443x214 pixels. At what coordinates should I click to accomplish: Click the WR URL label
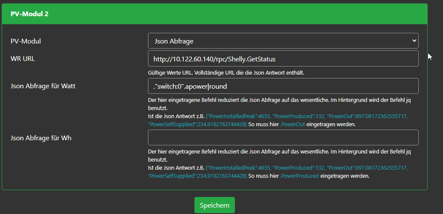23,58
